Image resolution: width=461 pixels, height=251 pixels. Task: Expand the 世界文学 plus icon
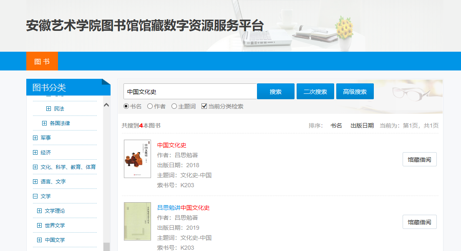point(39,226)
